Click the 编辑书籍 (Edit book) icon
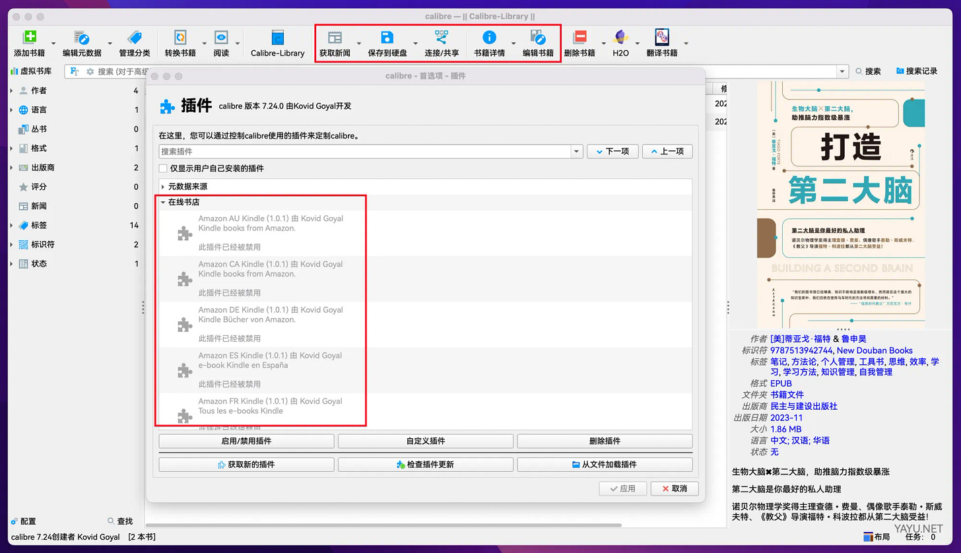This screenshot has width=961, height=553. pos(538,38)
